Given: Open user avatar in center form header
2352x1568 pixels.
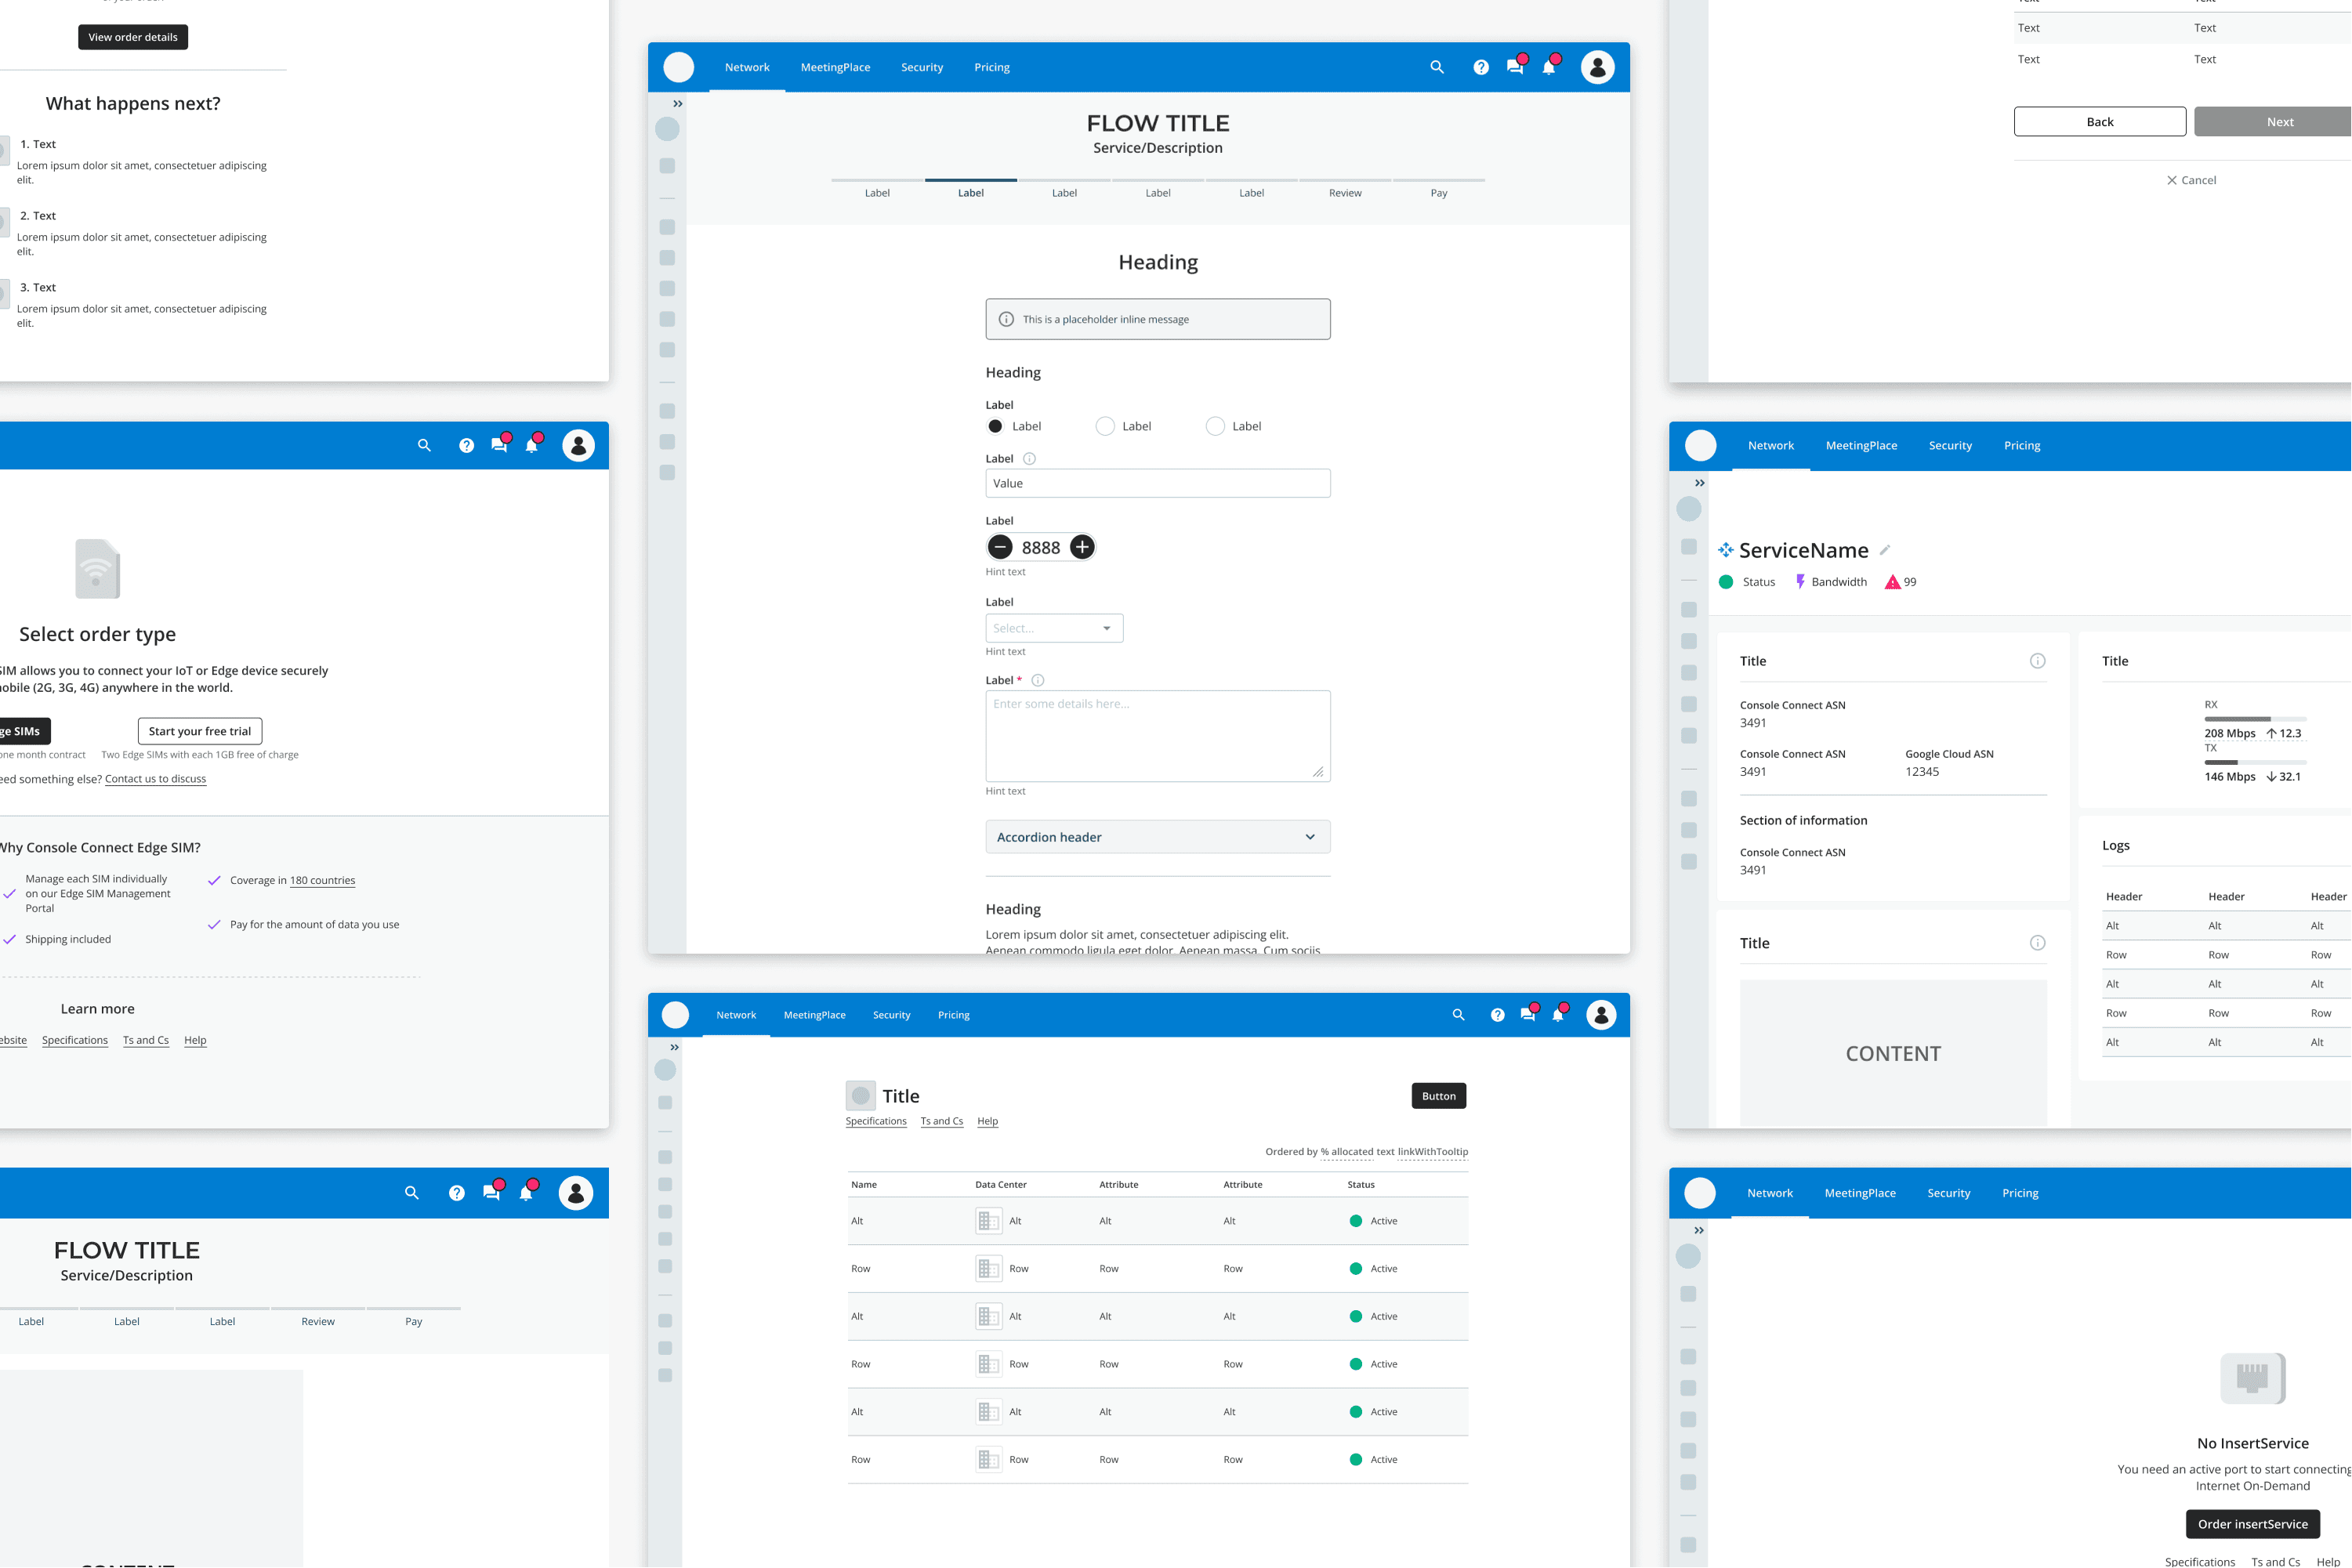Looking at the screenshot, I should pos(1597,67).
